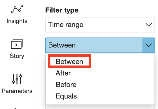
Task: Select the Parameters label in sidebar
Action: coord(17,91)
